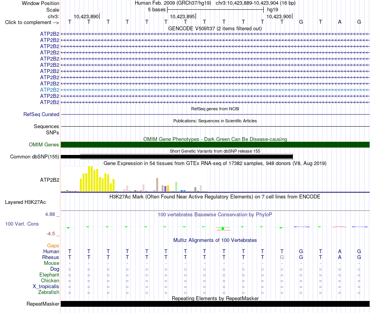Click 'Gene Expression in 54 tissues' title
The image size is (370, 313).
click(x=215, y=163)
